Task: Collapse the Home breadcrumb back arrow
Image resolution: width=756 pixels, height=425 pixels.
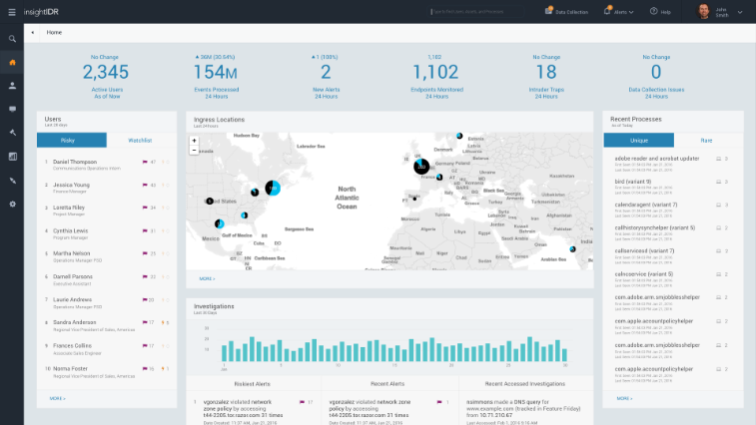Action: click(33, 33)
